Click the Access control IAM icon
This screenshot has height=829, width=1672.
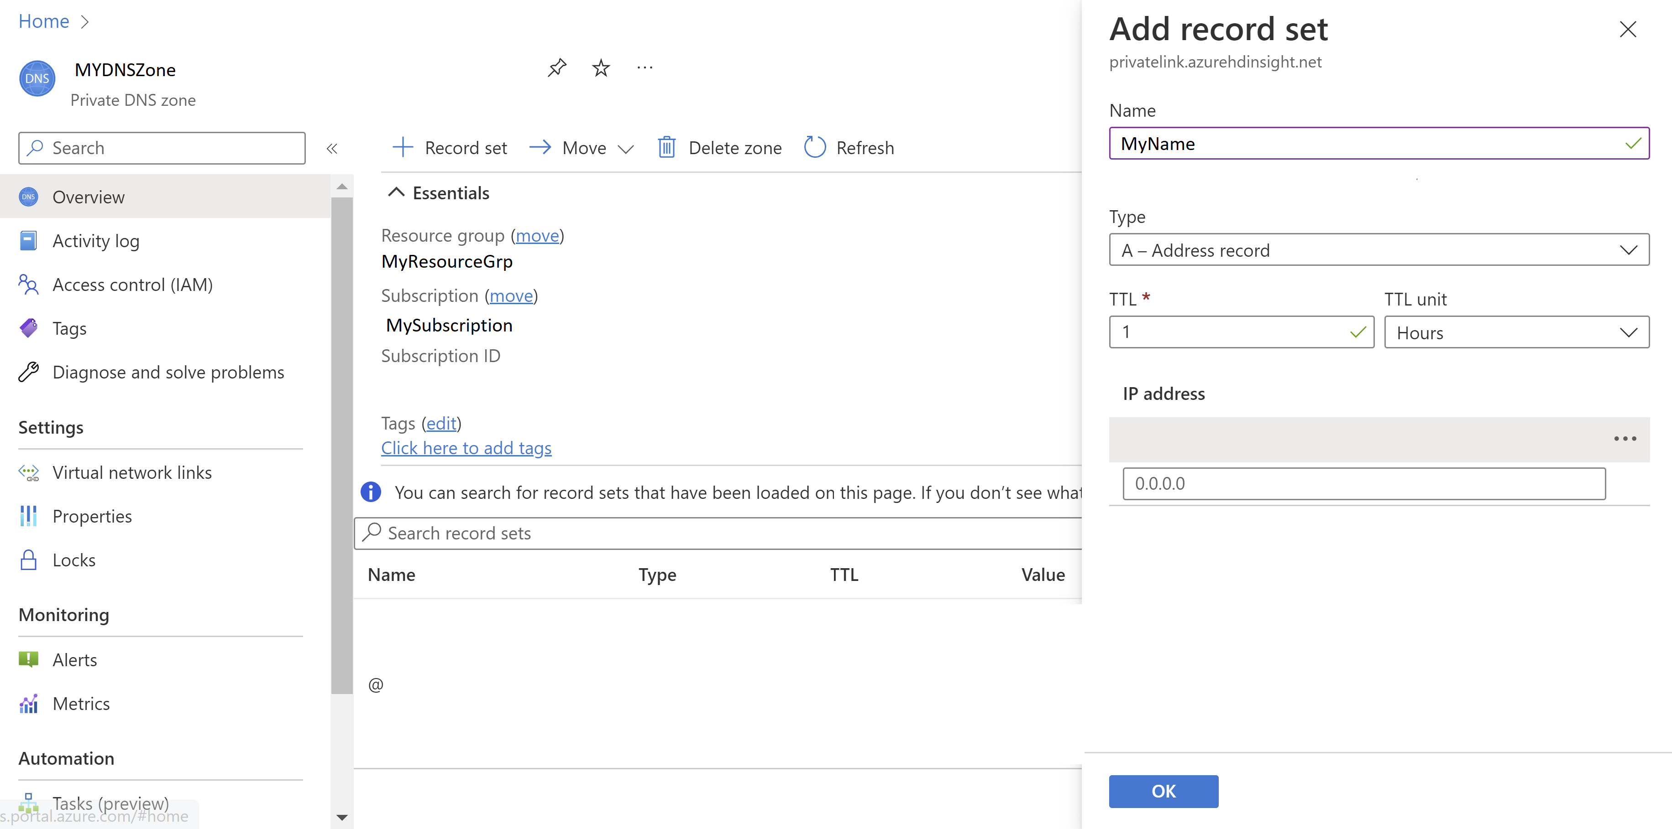click(x=29, y=285)
